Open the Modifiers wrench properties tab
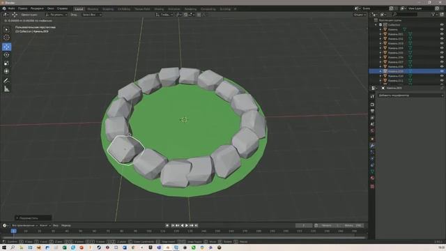 pos(372,146)
